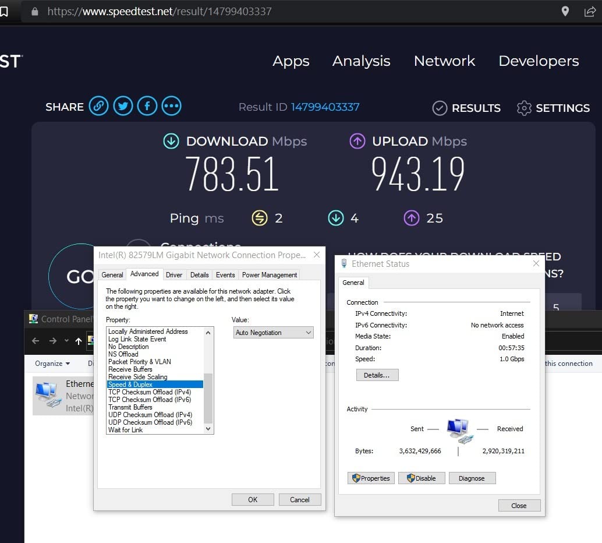Click Up arrow in Control Panel window
The width and height of the screenshot is (602, 543).
(x=79, y=341)
